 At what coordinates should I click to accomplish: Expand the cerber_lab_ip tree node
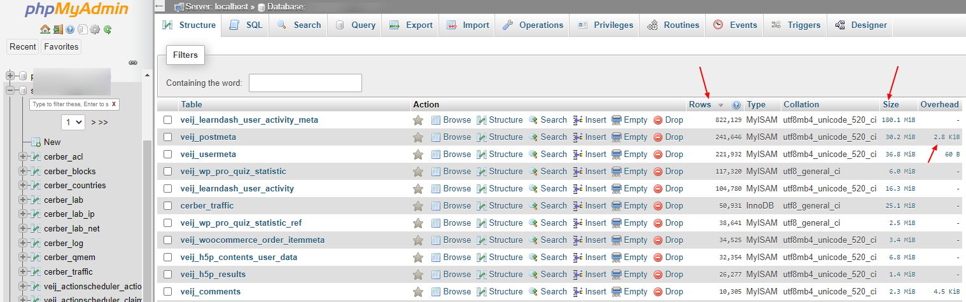[23, 214]
